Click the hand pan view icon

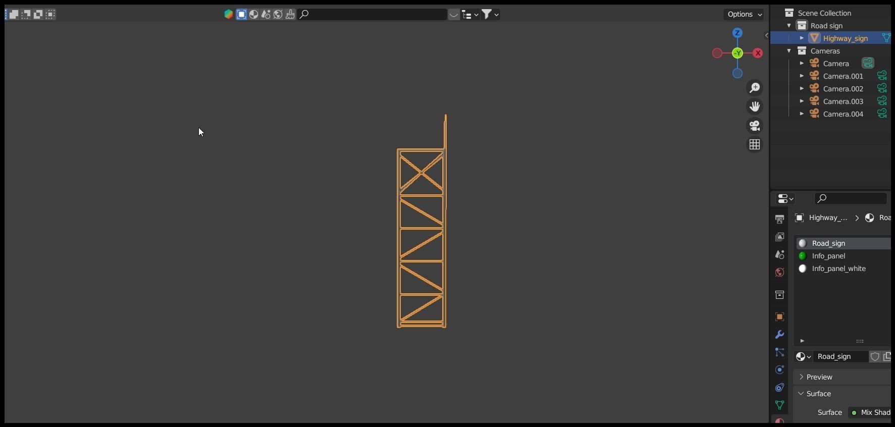click(755, 106)
